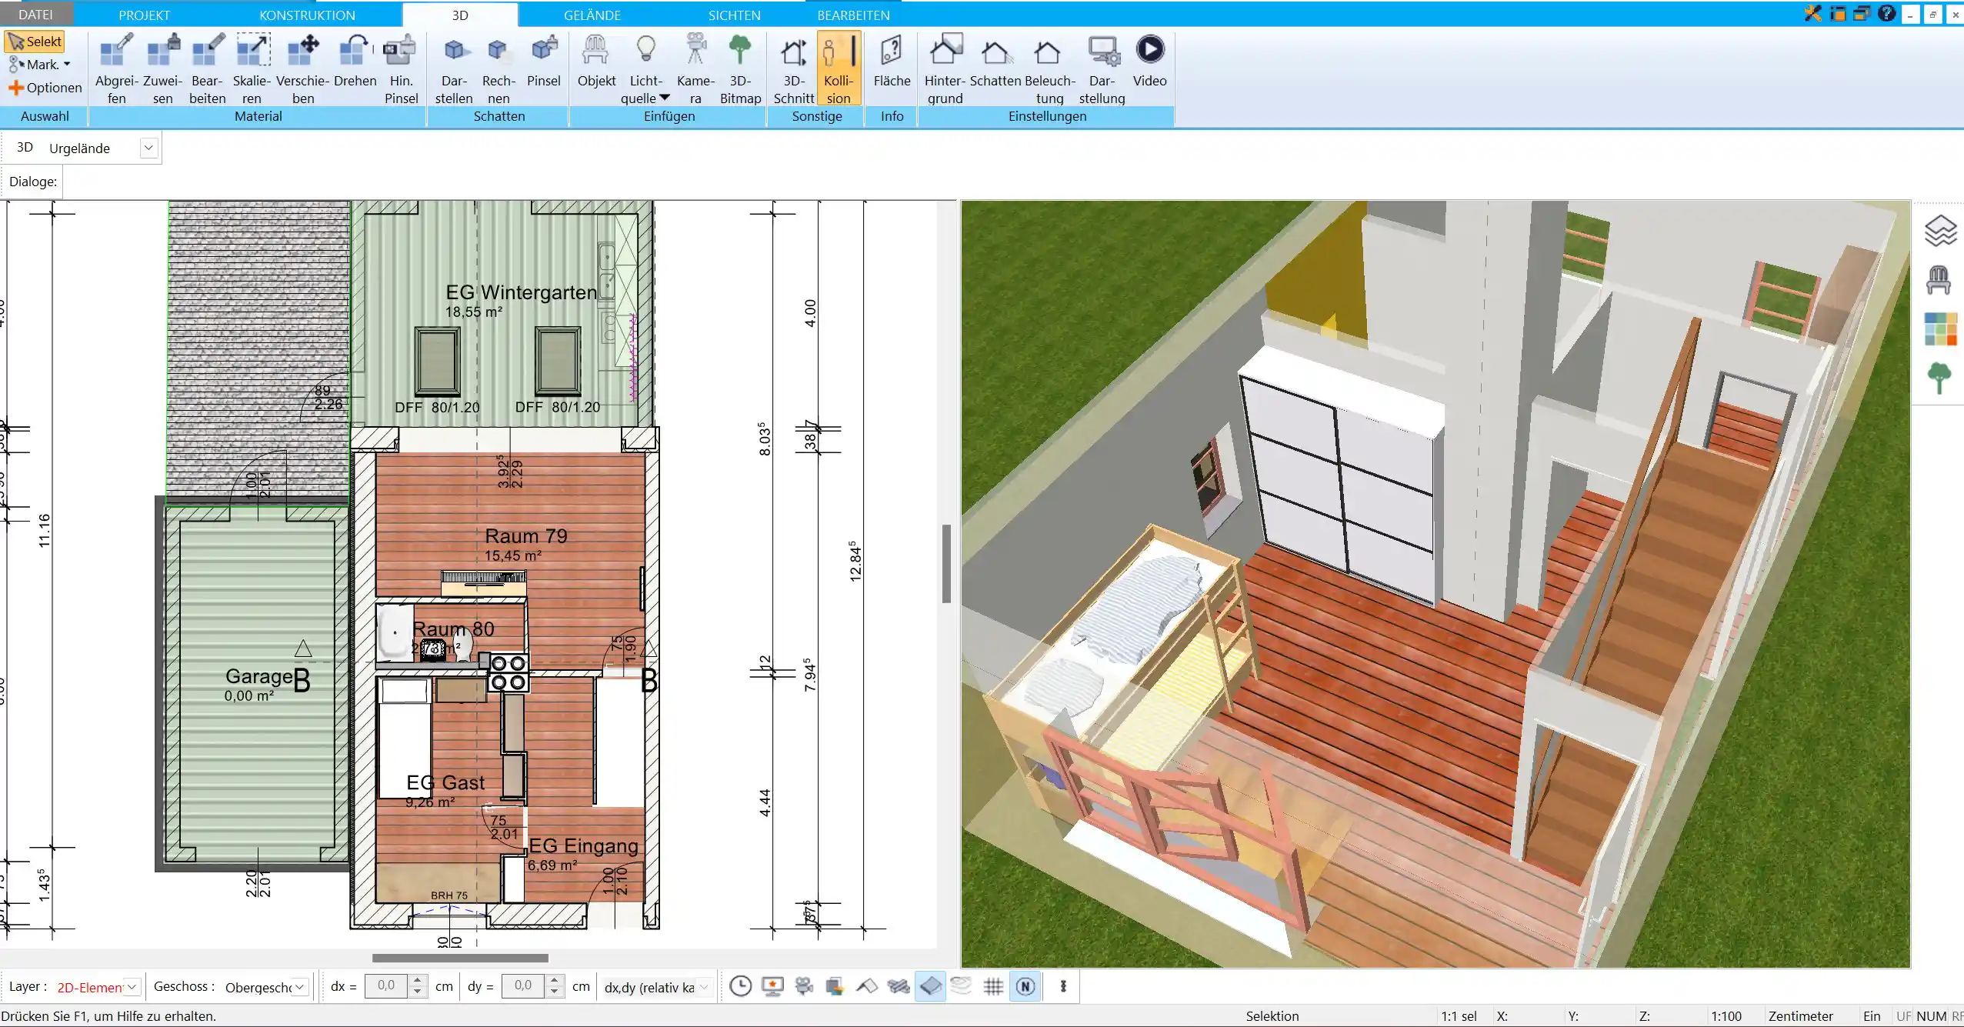Open the layers panel icon in right sidebar
The height and width of the screenshot is (1027, 1964).
(x=1939, y=231)
